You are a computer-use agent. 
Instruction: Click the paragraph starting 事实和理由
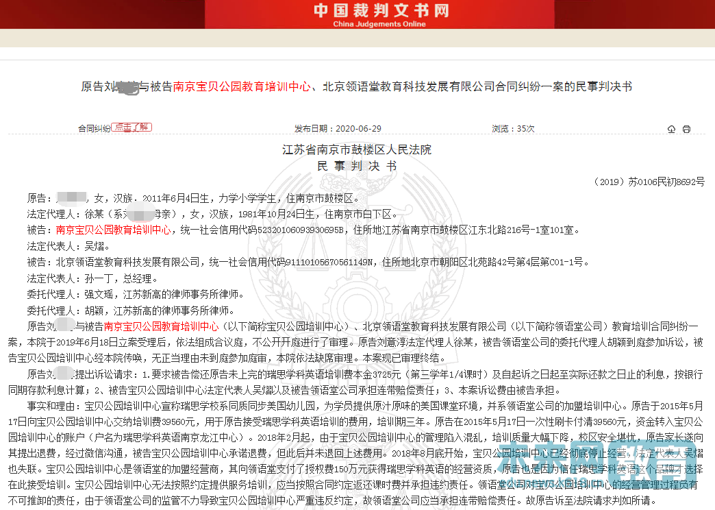pos(355,453)
